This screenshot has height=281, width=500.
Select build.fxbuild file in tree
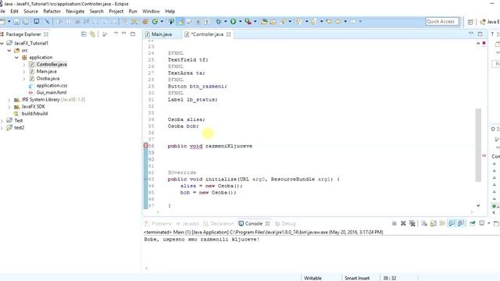[34, 113]
